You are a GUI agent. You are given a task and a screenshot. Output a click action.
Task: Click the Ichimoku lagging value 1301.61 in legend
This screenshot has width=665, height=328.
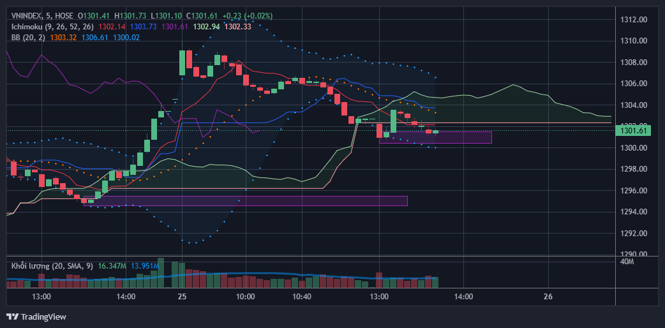pyautogui.click(x=175, y=26)
